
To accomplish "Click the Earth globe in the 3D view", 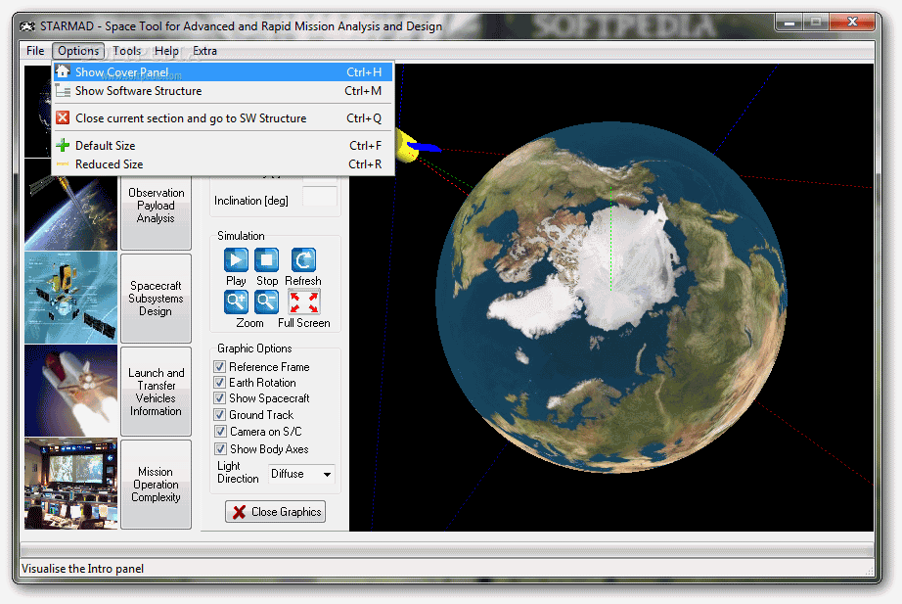I will (610, 298).
